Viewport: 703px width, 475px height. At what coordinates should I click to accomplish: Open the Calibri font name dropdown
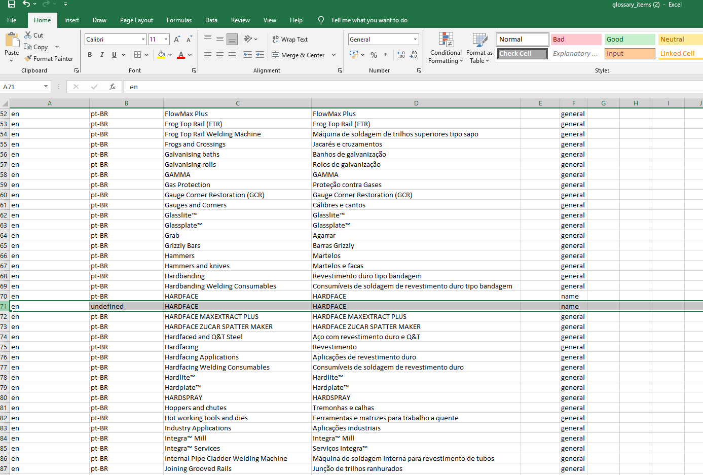pyautogui.click(x=143, y=40)
